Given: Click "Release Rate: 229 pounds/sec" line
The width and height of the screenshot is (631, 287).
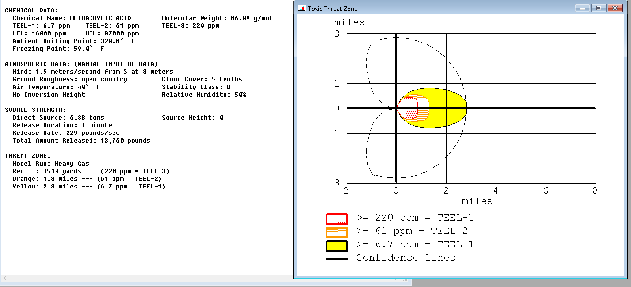Looking at the screenshot, I should click(x=66, y=133).
